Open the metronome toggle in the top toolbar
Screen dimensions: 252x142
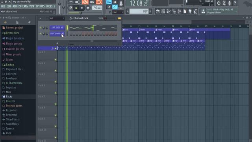click(x=71, y=2)
